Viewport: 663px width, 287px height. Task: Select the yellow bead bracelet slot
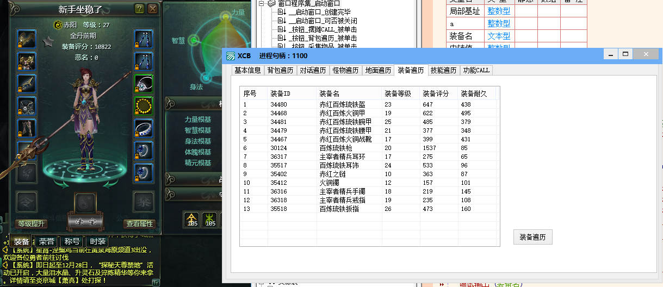pos(144,105)
